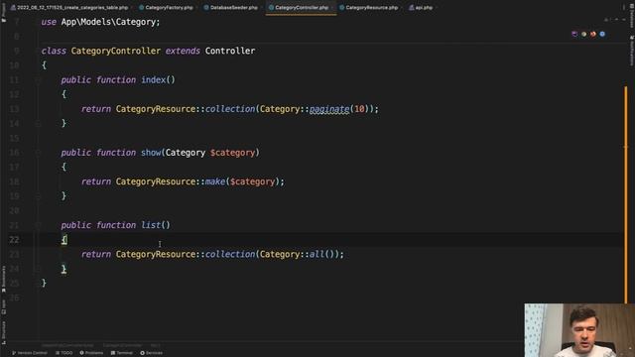Image resolution: width=635 pixels, height=357 pixels.
Task: Click the webcam video overlay thumbnail
Action: (x=579, y=330)
